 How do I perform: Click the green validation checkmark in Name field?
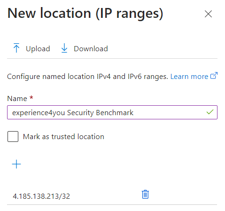point(210,112)
